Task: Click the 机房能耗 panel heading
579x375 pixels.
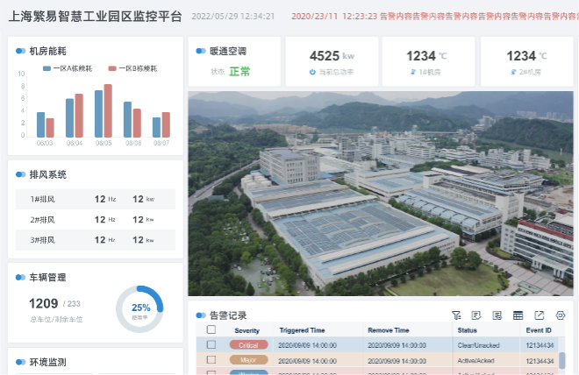Action: click(48, 51)
